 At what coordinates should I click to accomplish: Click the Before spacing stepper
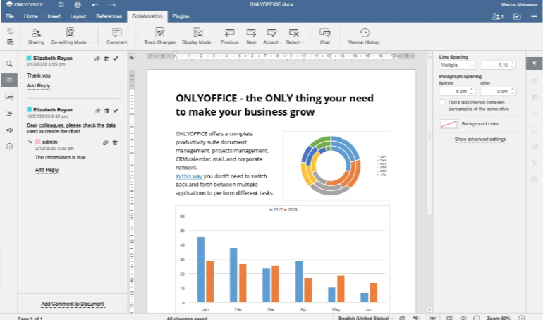point(472,92)
